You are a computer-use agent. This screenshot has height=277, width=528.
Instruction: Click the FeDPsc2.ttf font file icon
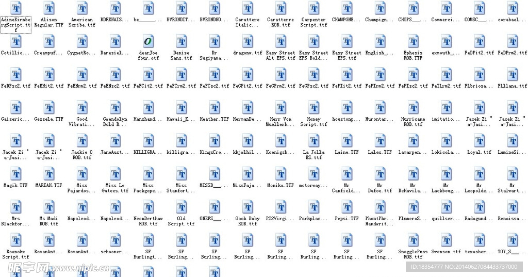pos(16,74)
